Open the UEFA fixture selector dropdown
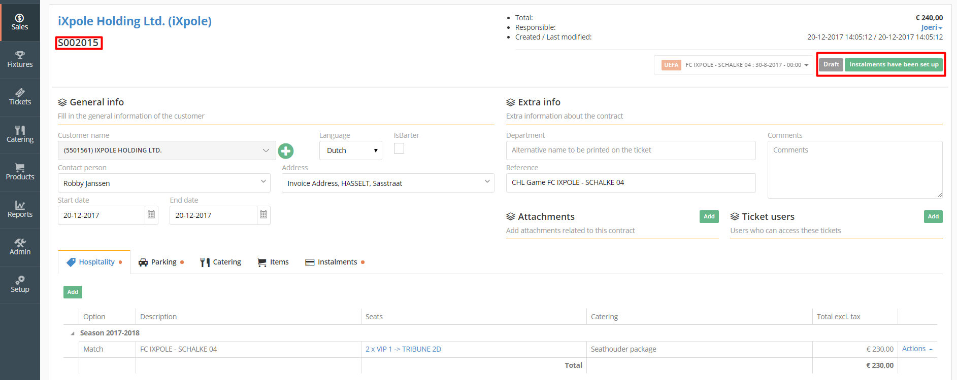Viewport: 957px width, 380px height. point(734,65)
